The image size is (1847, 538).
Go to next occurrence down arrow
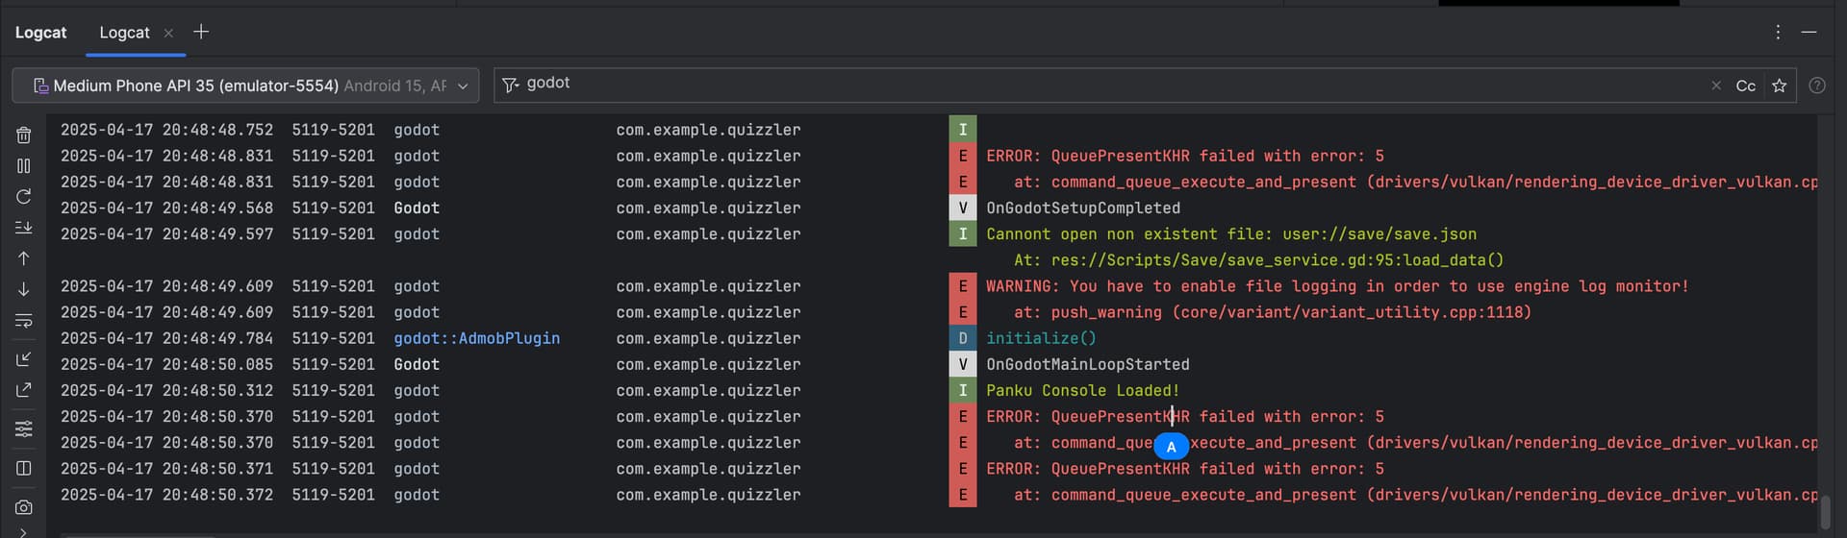click(24, 289)
